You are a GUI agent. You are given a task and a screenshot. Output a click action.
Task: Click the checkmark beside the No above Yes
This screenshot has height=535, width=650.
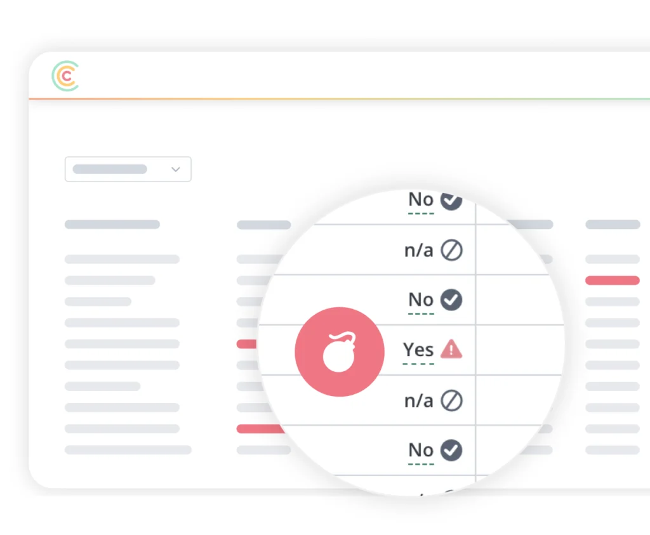[451, 300]
